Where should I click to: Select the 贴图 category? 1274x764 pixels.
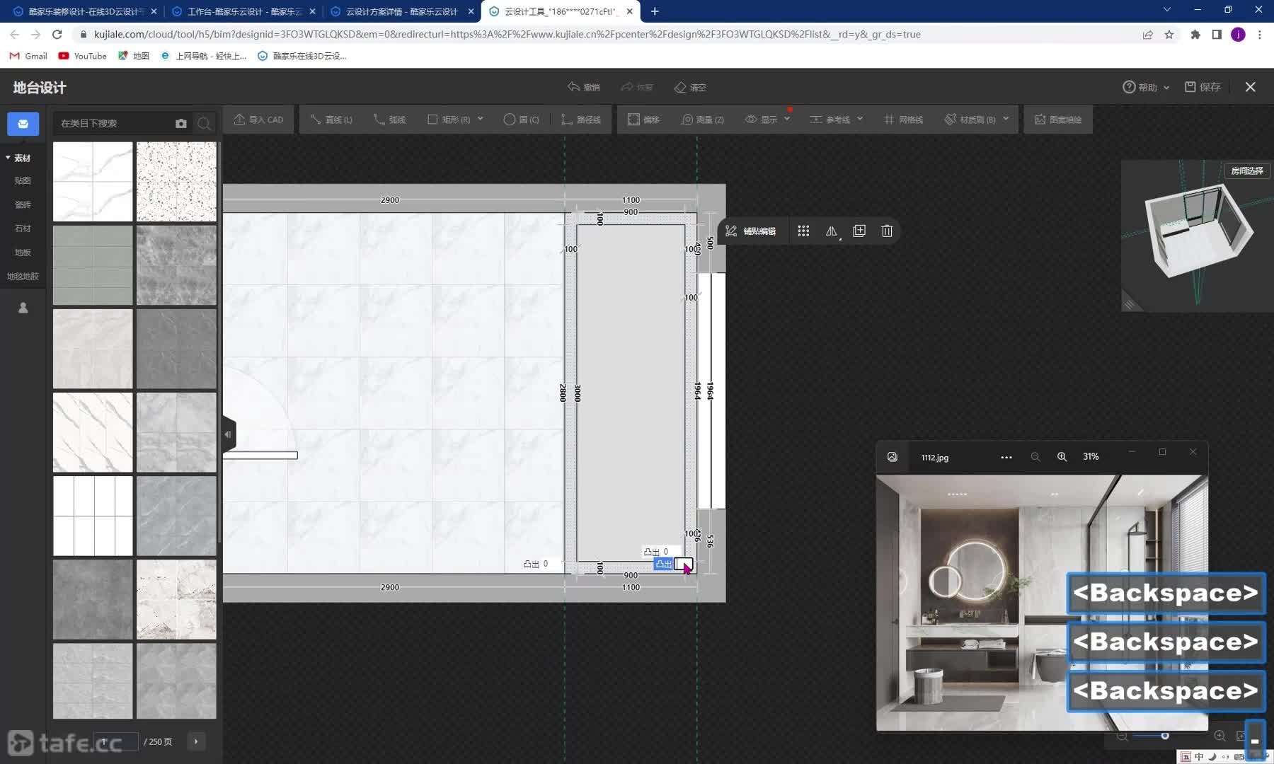pos(23,180)
